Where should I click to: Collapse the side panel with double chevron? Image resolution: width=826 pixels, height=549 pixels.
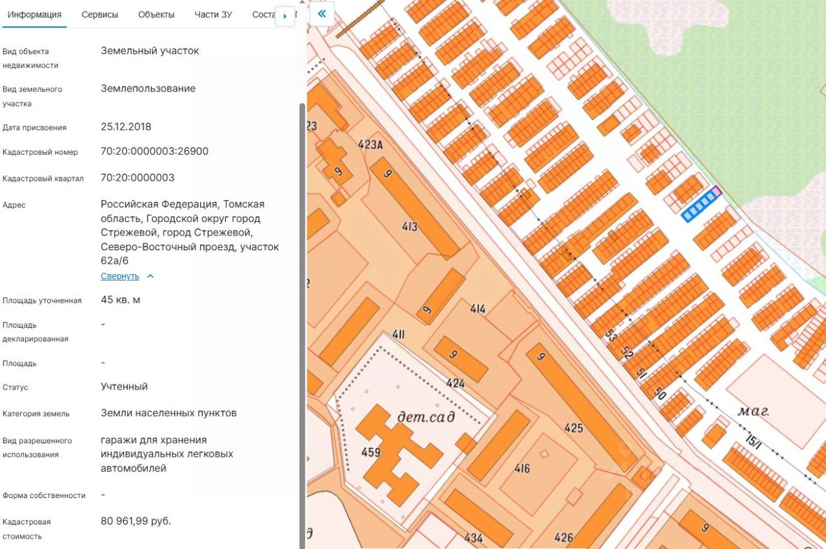point(321,14)
